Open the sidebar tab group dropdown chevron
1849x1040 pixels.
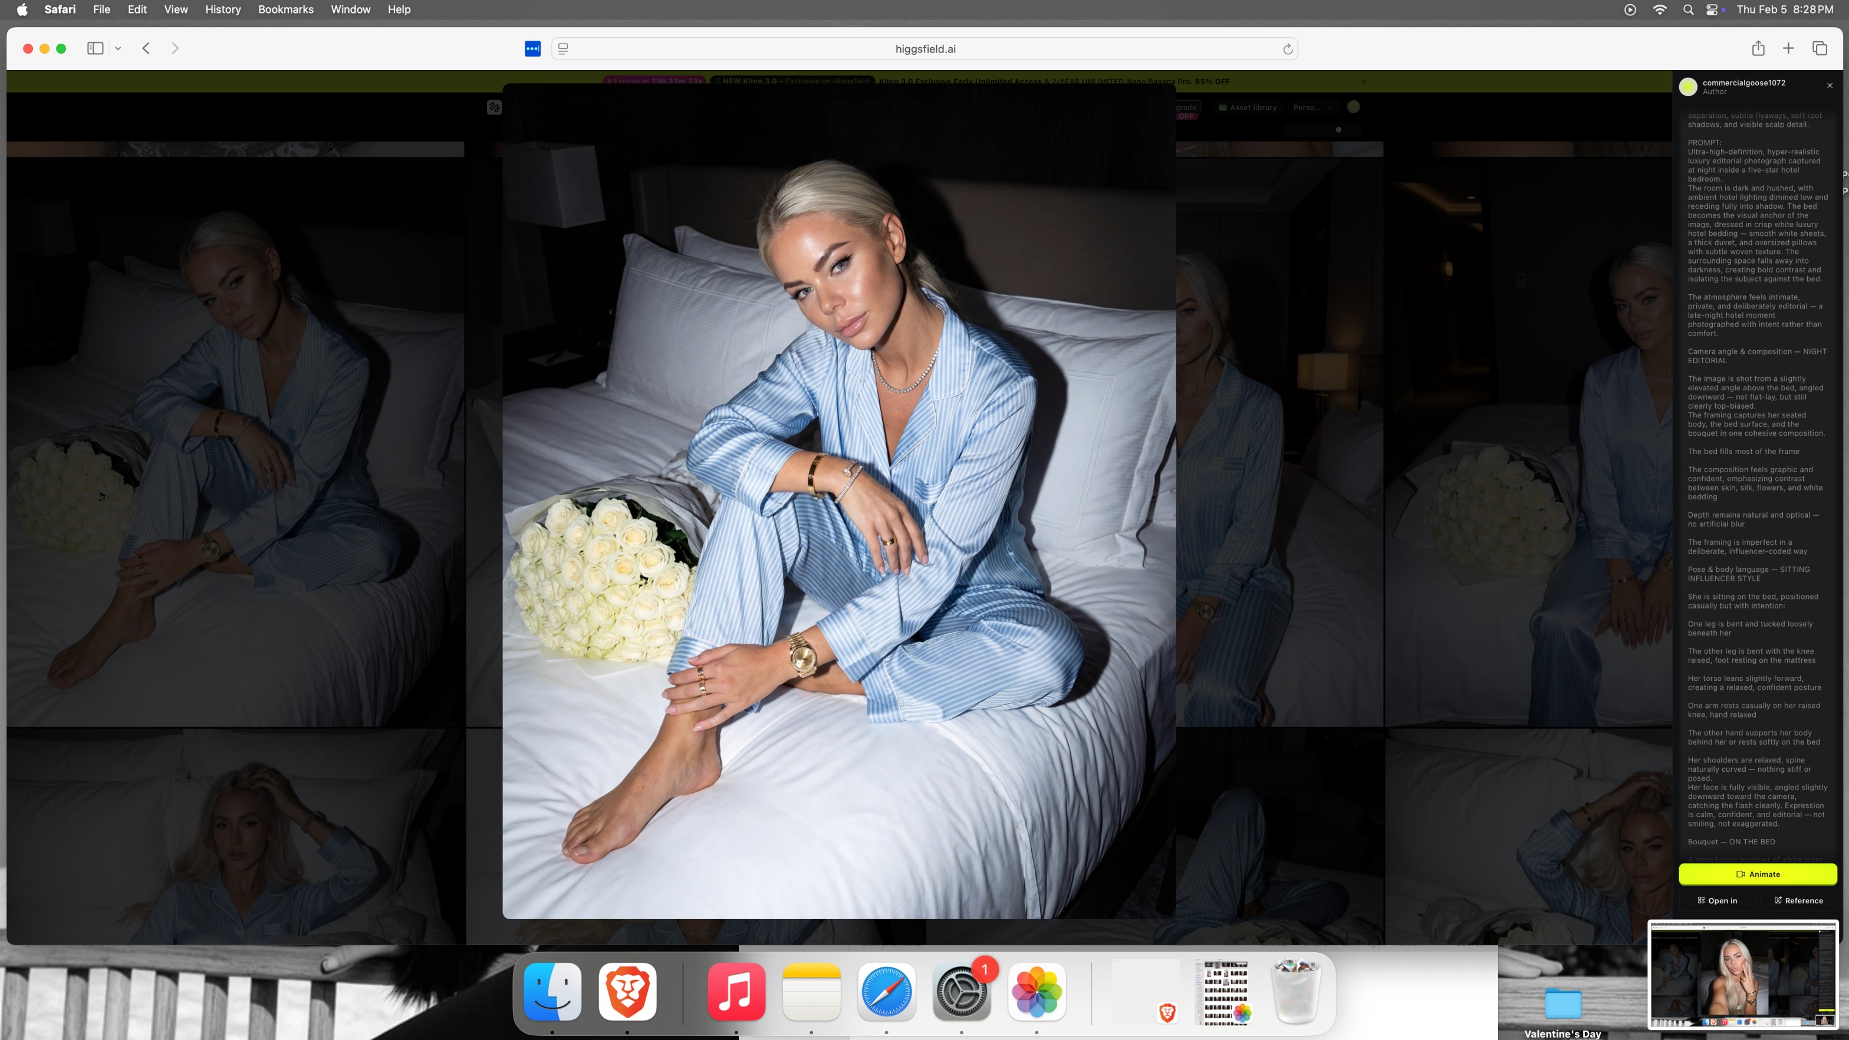click(118, 49)
